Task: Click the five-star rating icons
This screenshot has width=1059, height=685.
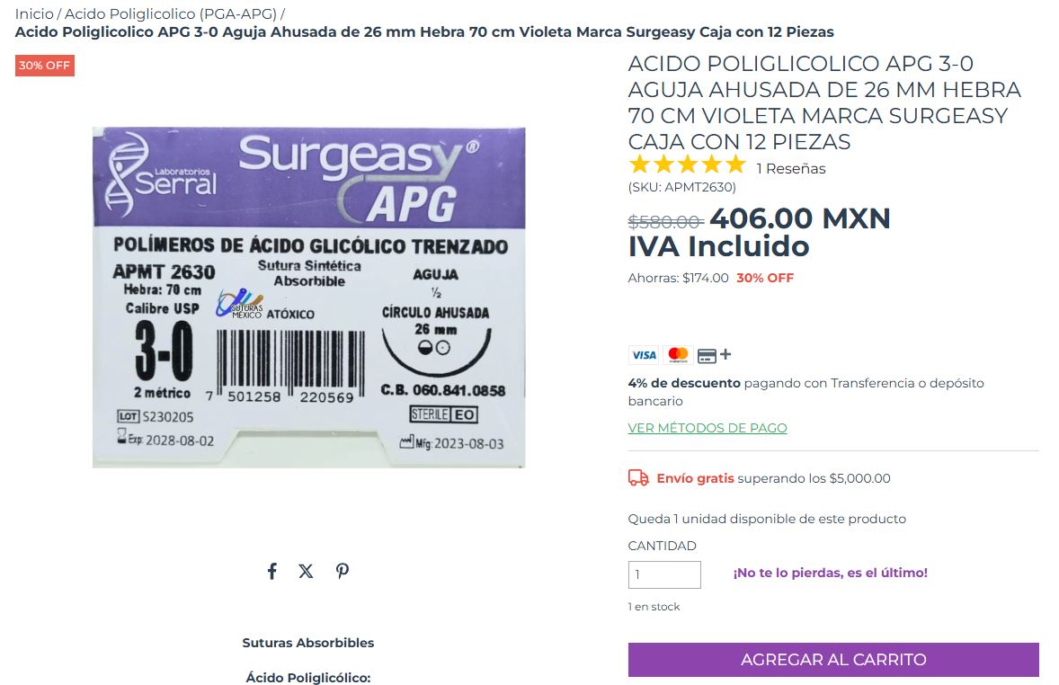Action: pyautogui.click(x=687, y=165)
